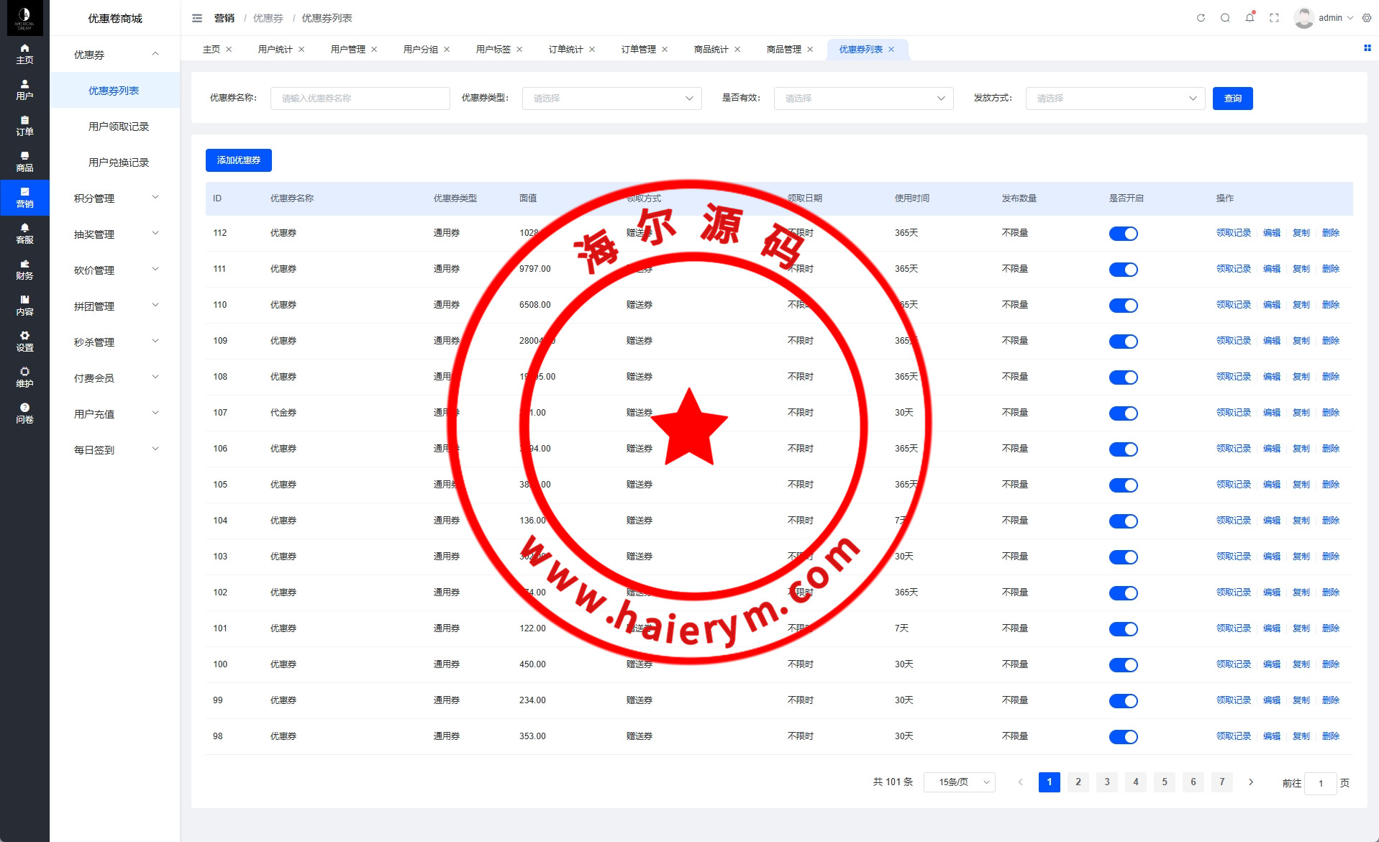
Task: Click the 客服 customer service sidebar icon
Action: 24,233
